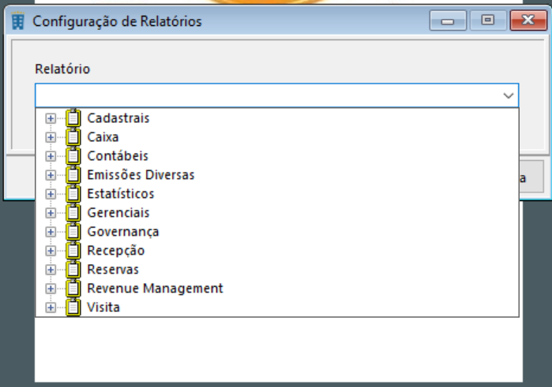
Task: Expand the Recepção tree node
Action: (x=51, y=251)
